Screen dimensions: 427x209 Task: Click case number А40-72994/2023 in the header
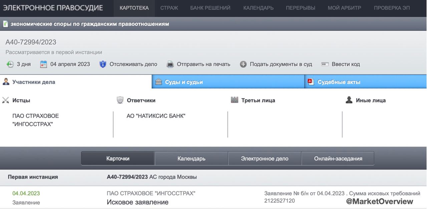click(x=31, y=42)
